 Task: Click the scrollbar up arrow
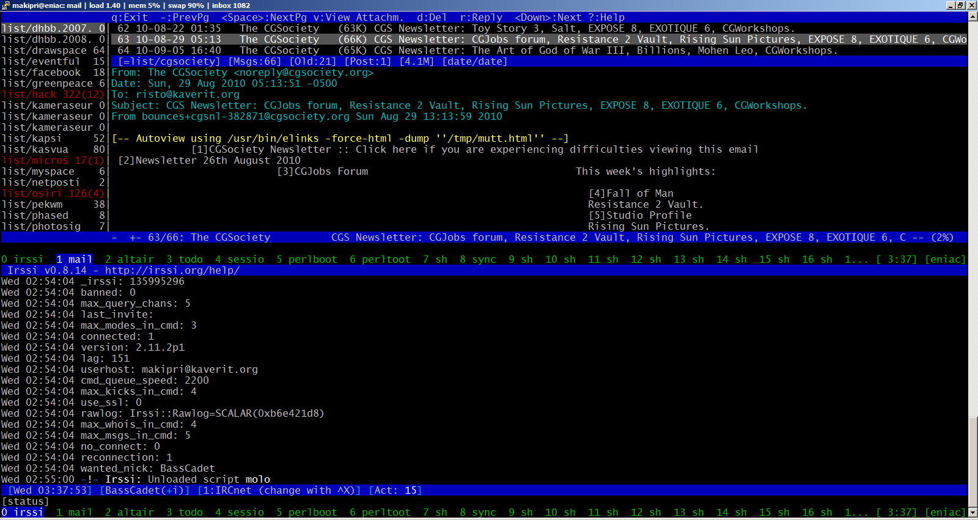(x=972, y=16)
